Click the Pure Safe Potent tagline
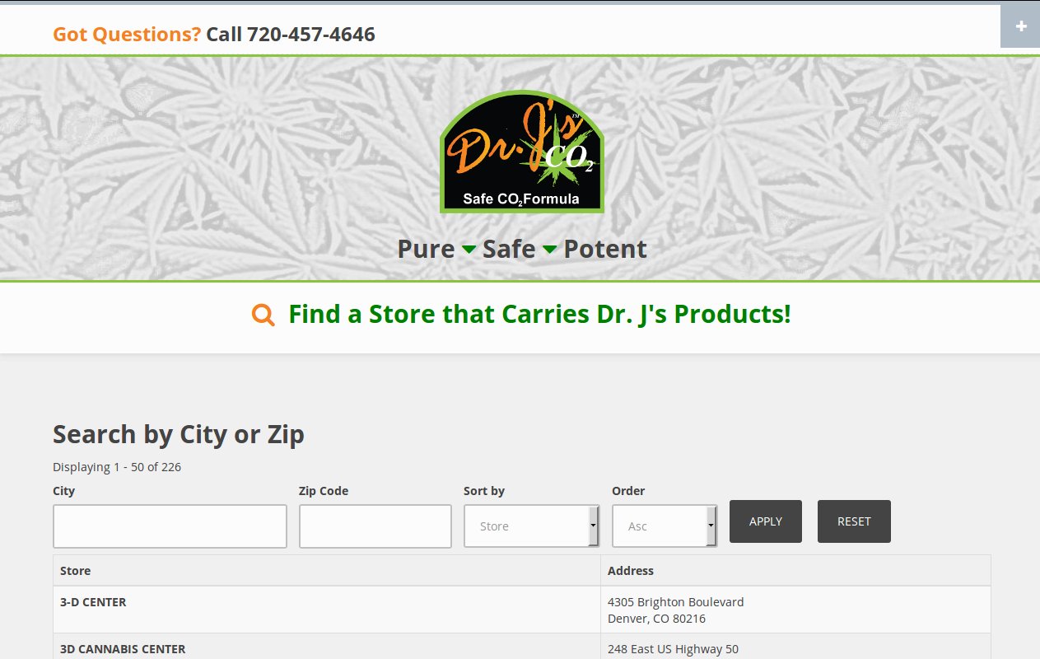This screenshot has height=659, width=1040. (x=522, y=249)
